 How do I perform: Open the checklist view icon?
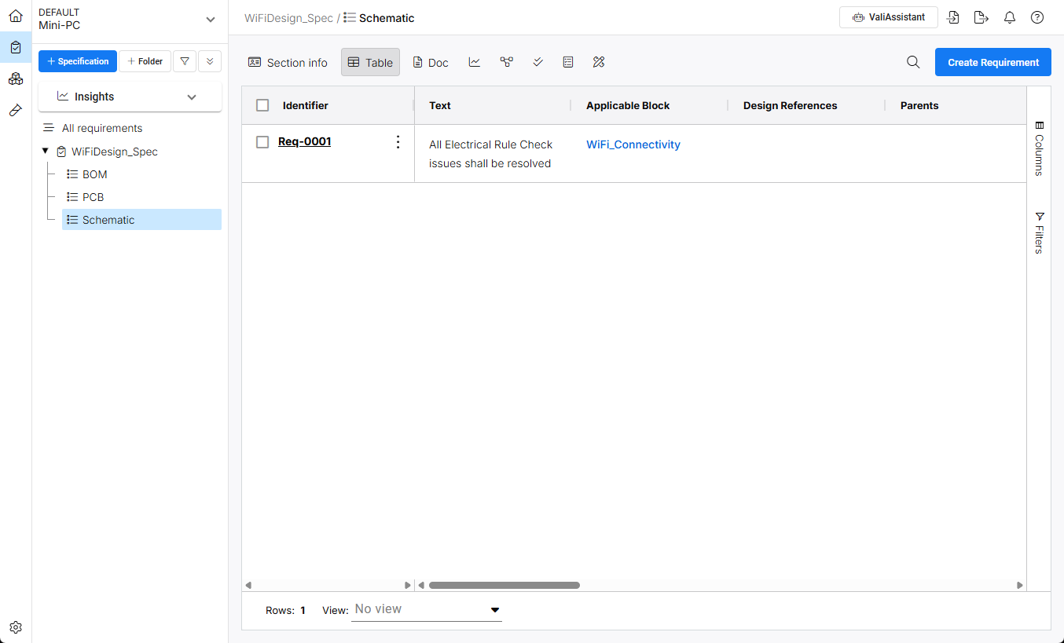tap(568, 62)
